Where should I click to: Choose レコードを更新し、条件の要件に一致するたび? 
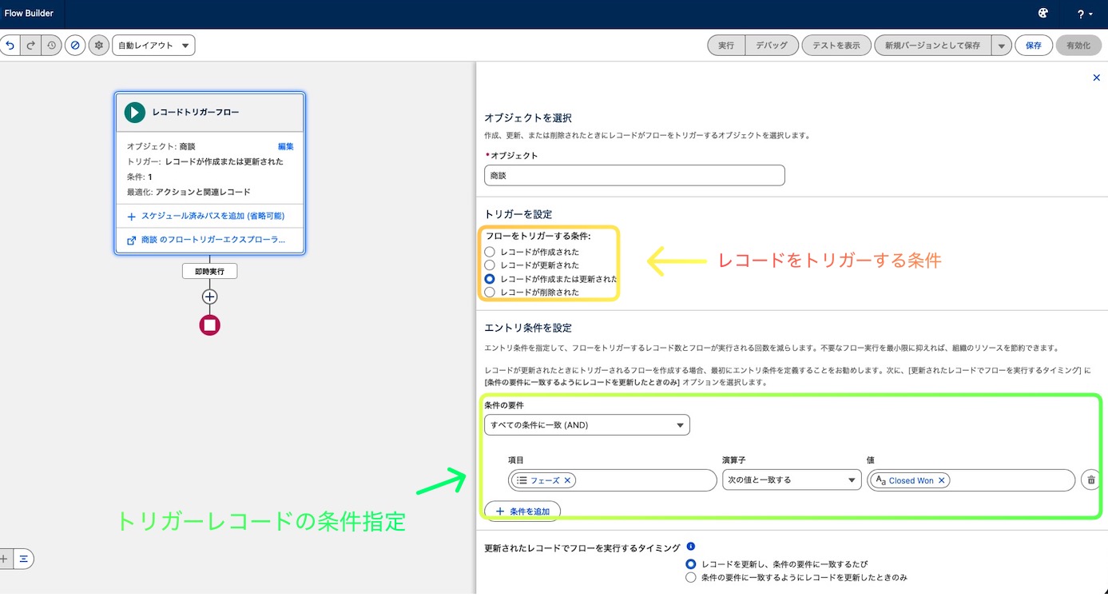pos(691,564)
